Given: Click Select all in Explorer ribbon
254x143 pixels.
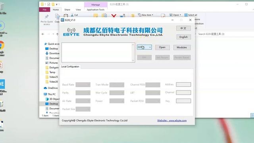Looking at the screenshot, I should click(x=190, y=15).
